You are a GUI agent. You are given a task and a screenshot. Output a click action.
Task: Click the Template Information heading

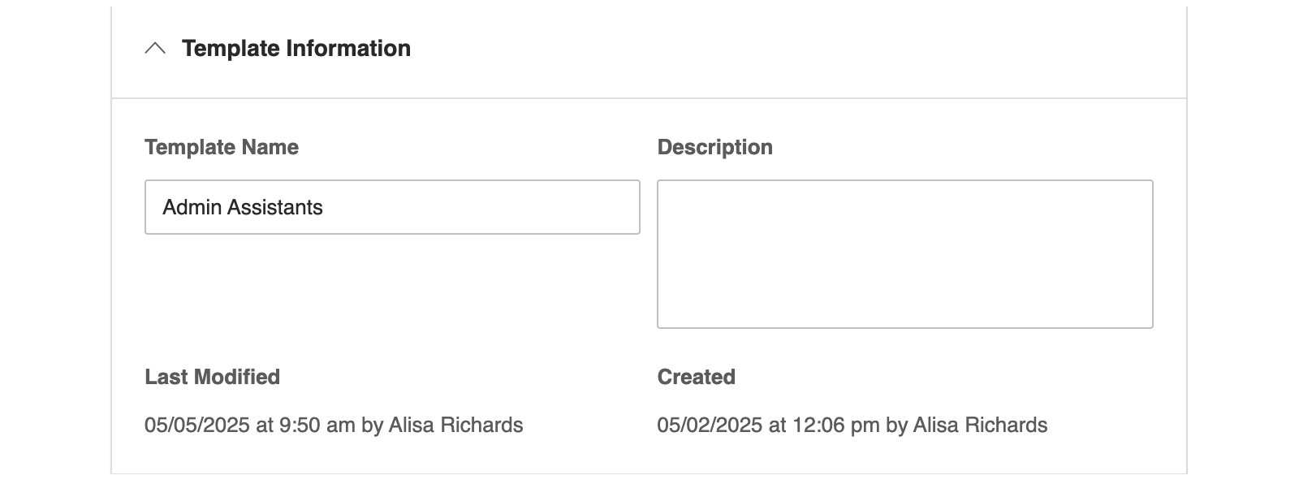click(x=296, y=49)
